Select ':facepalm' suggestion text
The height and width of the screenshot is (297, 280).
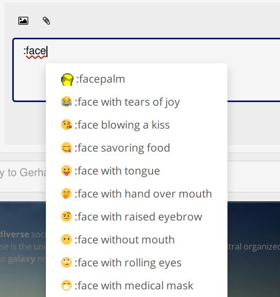100,79
